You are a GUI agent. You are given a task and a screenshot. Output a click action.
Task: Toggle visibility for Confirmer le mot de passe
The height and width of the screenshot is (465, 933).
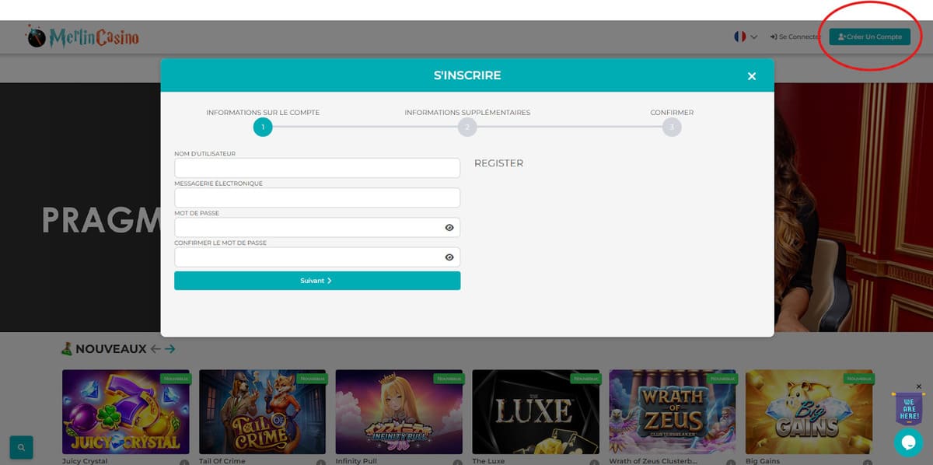tap(449, 257)
